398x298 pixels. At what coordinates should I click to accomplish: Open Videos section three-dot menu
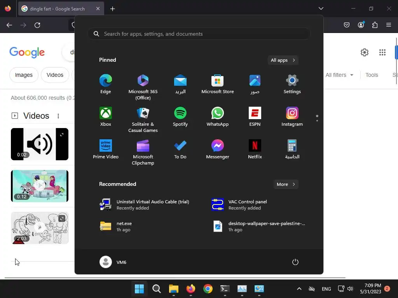58,116
